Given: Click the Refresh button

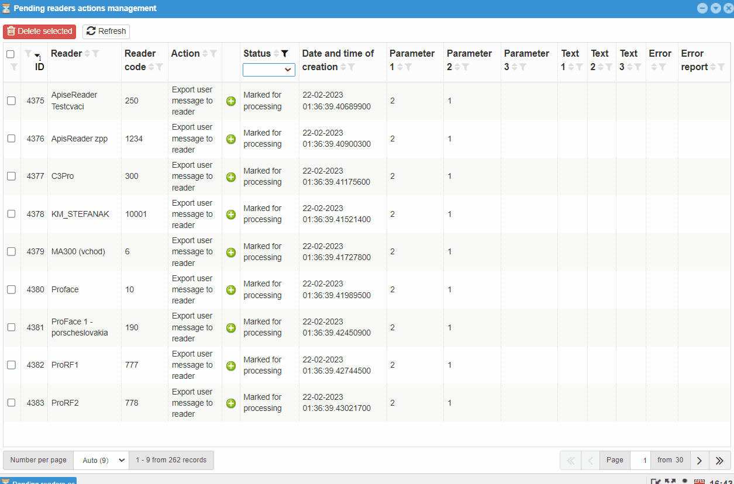Looking at the screenshot, I should tap(105, 31).
